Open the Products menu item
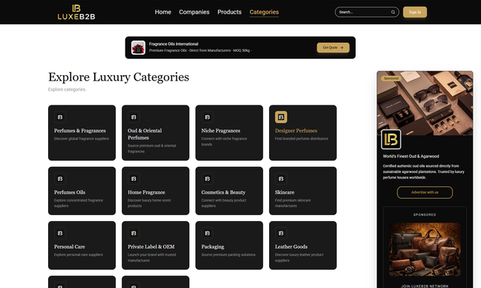 [229, 12]
